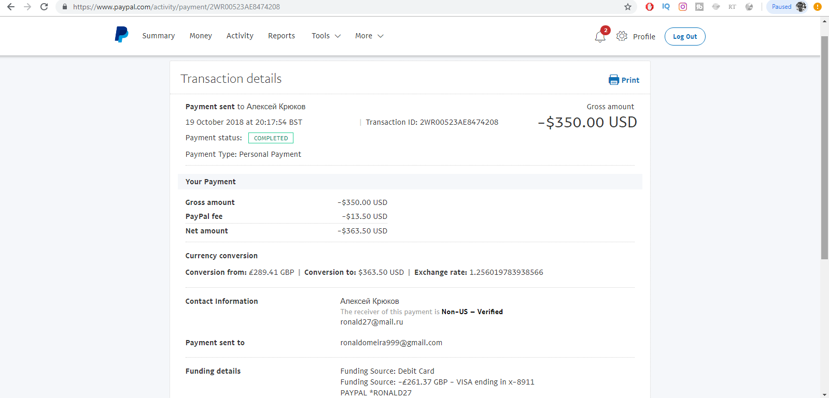Bookmark page with the star icon
The image size is (829, 398).
click(628, 7)
